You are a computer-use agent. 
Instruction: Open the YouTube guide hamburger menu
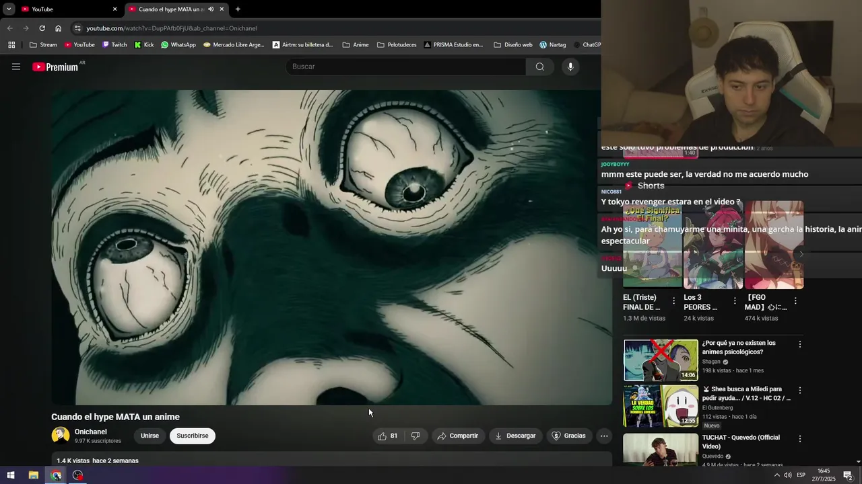(16, 67)
